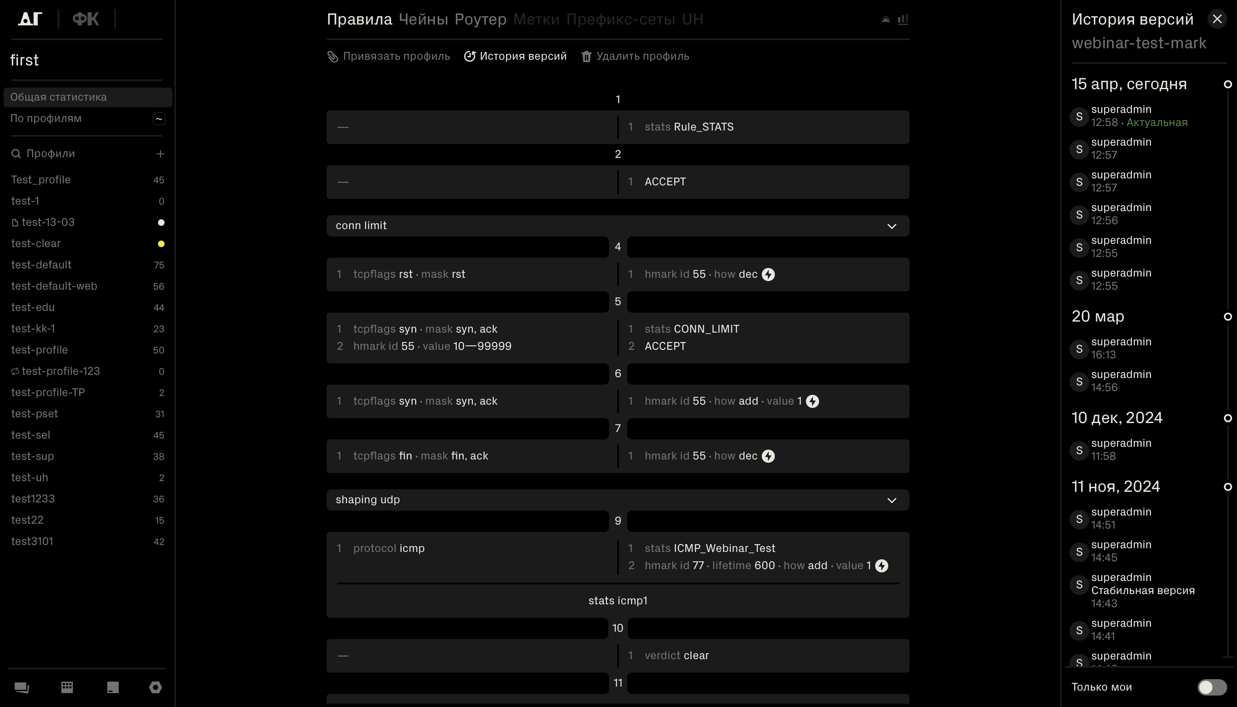
Task: Open the grid icon in bottom bar
Action: tap(67, 687)
